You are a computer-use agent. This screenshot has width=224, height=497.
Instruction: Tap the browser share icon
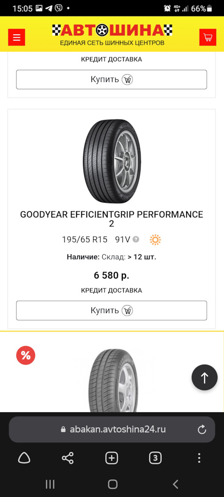(68, 458)
